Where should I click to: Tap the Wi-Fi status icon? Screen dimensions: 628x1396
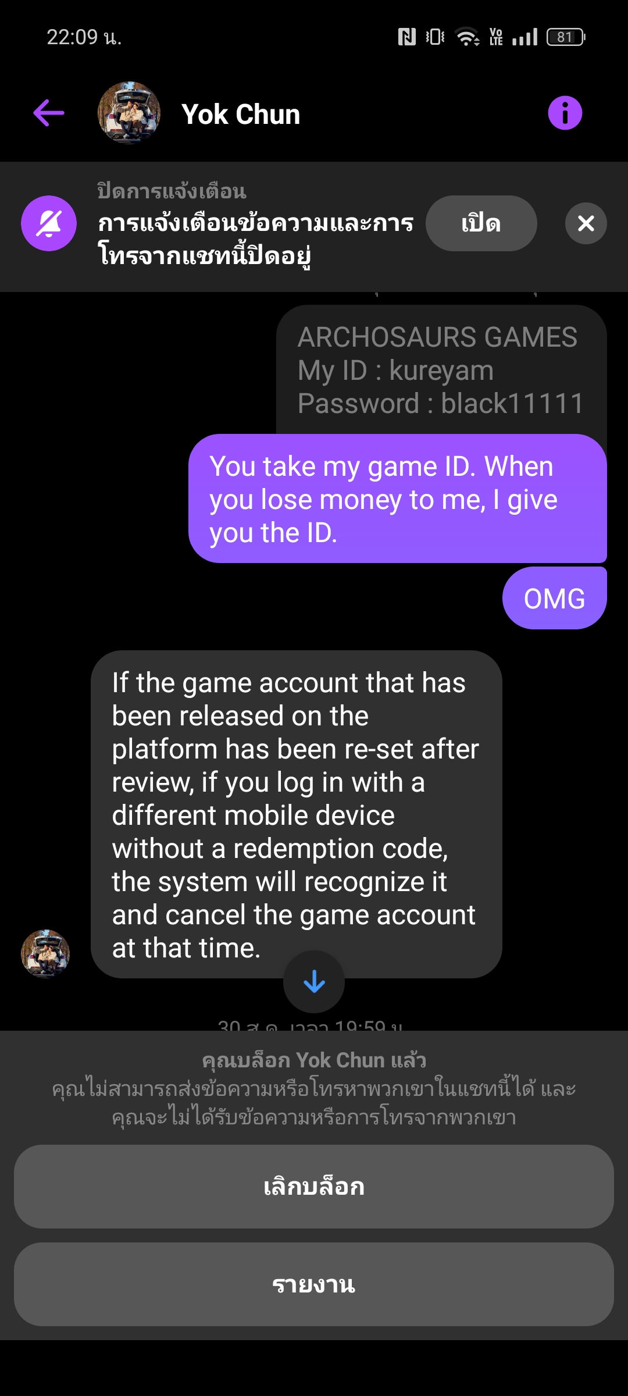tap(468, 37)
